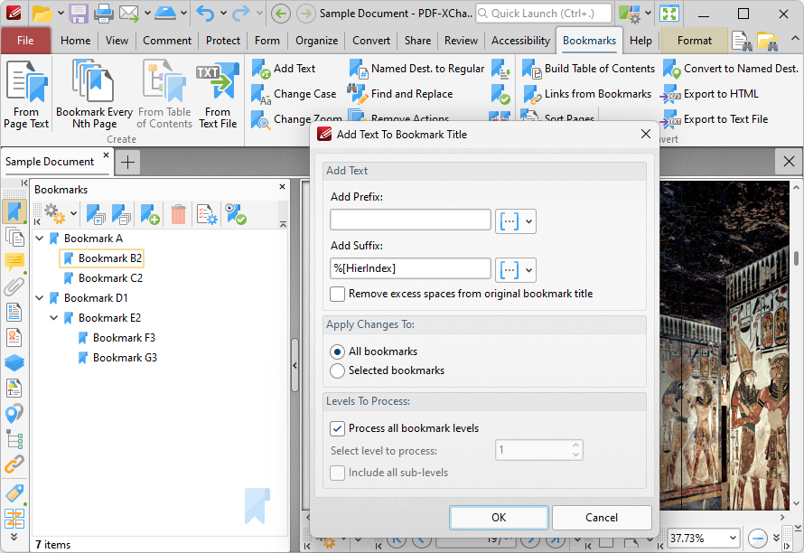The height and width of the screenshot is (553, 804).
Task: Export bookmarks to HTML
Action: [710, 94]
